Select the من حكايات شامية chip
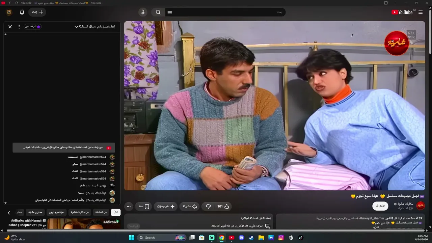432x243 pixels. (x=80, y=212)
